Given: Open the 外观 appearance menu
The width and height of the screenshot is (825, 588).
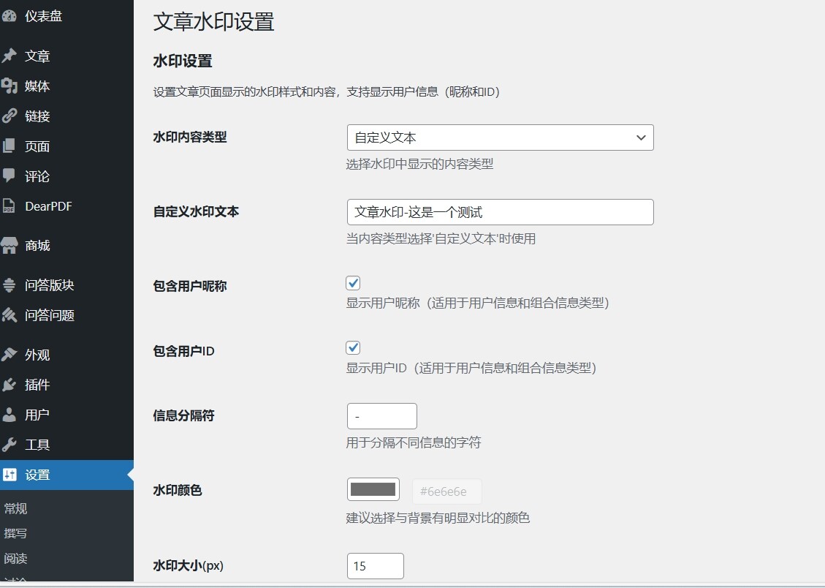Looking at the screenshot, I should [37, 355].
